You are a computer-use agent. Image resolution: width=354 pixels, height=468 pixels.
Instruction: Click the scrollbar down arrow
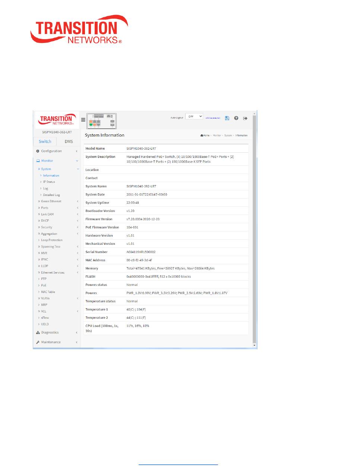255,346
